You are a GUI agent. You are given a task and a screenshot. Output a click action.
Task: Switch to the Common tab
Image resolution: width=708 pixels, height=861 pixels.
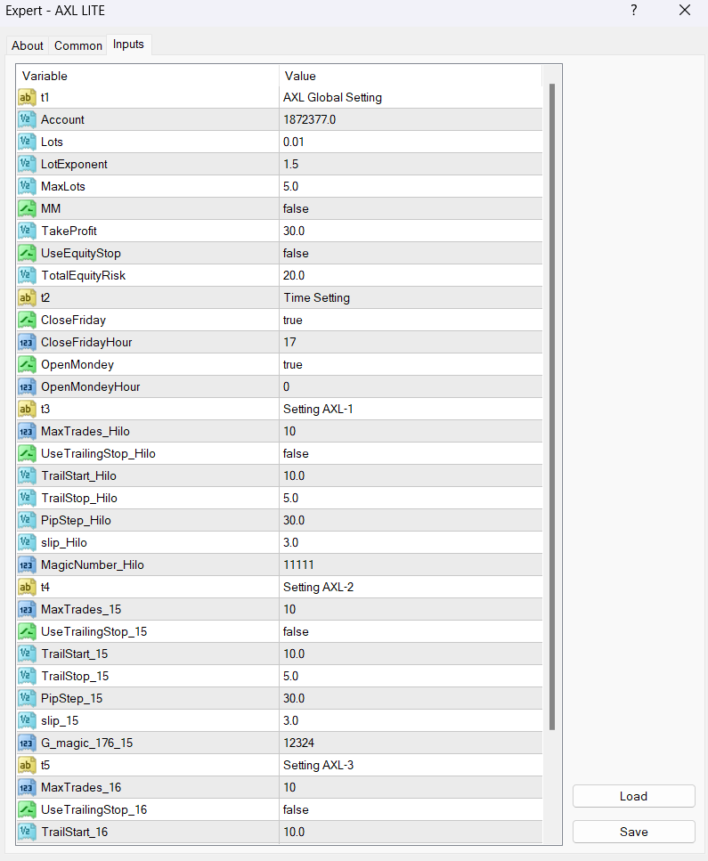[x=78, y=45]
